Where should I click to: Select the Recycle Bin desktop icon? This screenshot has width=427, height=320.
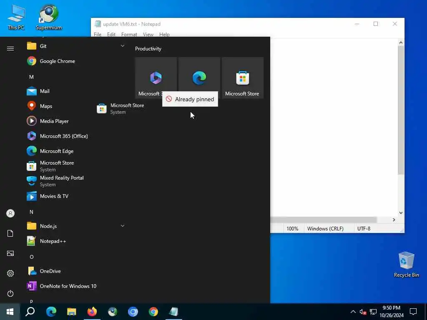(406, 265)
